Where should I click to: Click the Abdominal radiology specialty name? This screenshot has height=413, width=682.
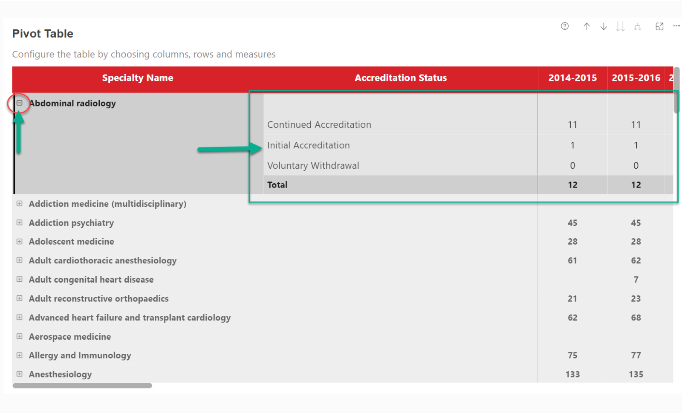click(72, 103)
